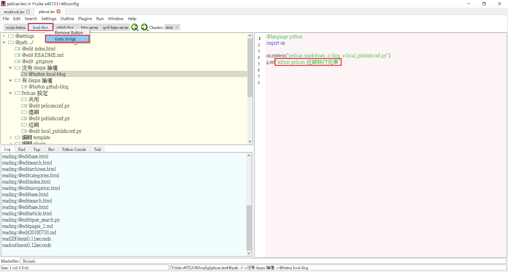
Task: Click the green forward arrow navigation icon
Action: pos(144,27)
